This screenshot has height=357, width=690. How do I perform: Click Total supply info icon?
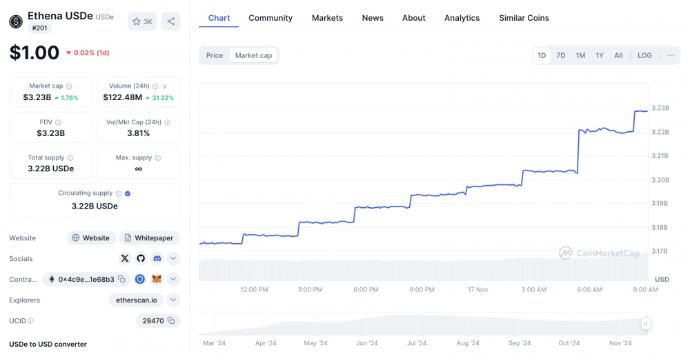tap(70, 157)
